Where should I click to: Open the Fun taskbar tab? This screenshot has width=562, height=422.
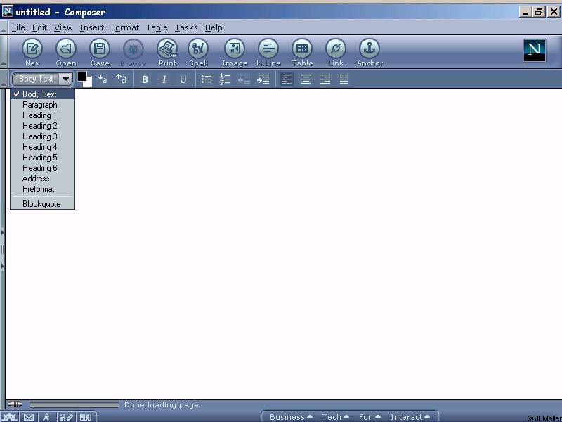pyautogui.click(x=370, y=417)
